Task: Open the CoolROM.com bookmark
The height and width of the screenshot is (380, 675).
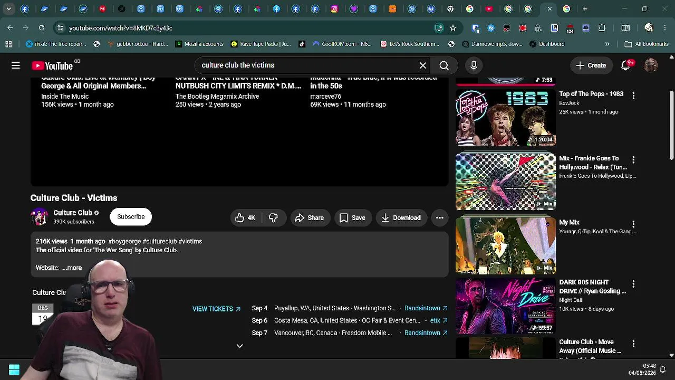Action: pyautogui.click(x=342, y=44)
